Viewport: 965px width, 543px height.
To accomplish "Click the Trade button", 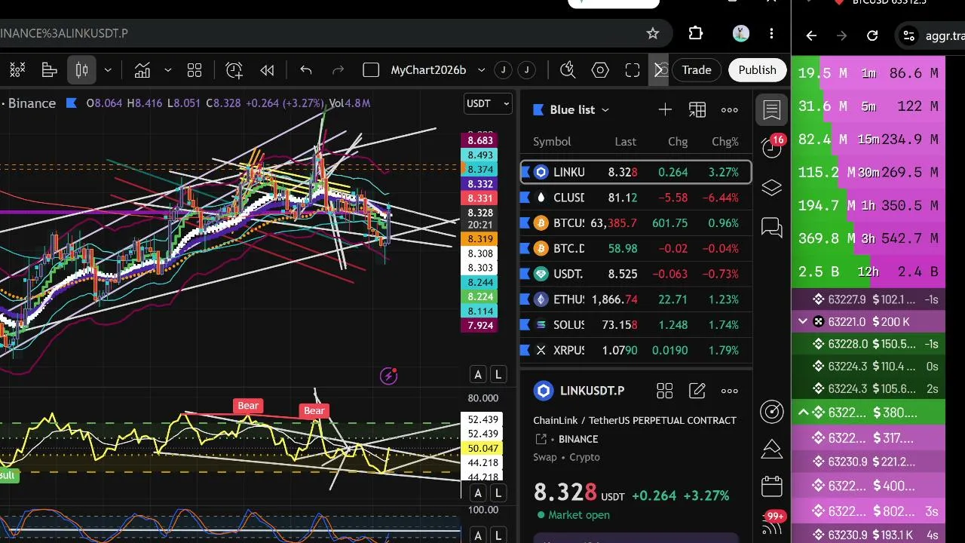I will pos(697,70).
